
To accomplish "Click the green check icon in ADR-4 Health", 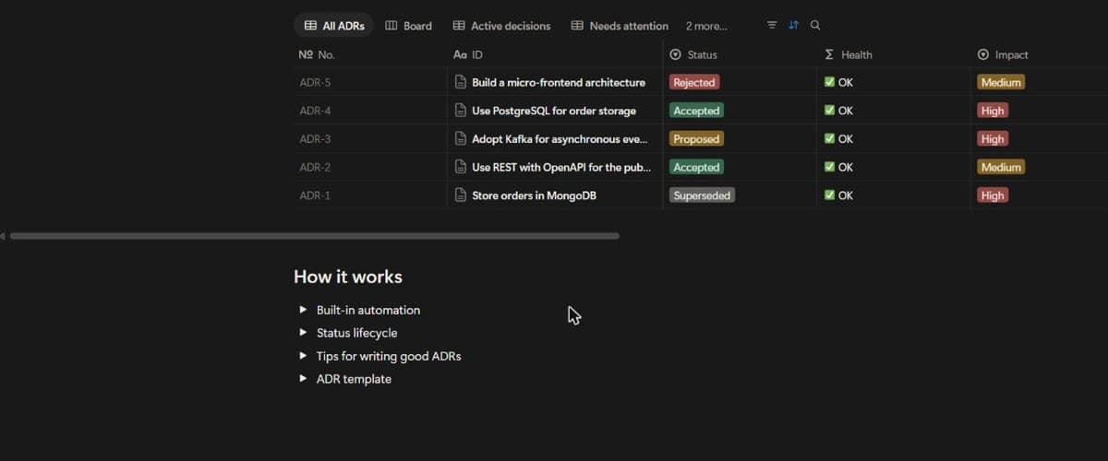I will click(829, 111).
